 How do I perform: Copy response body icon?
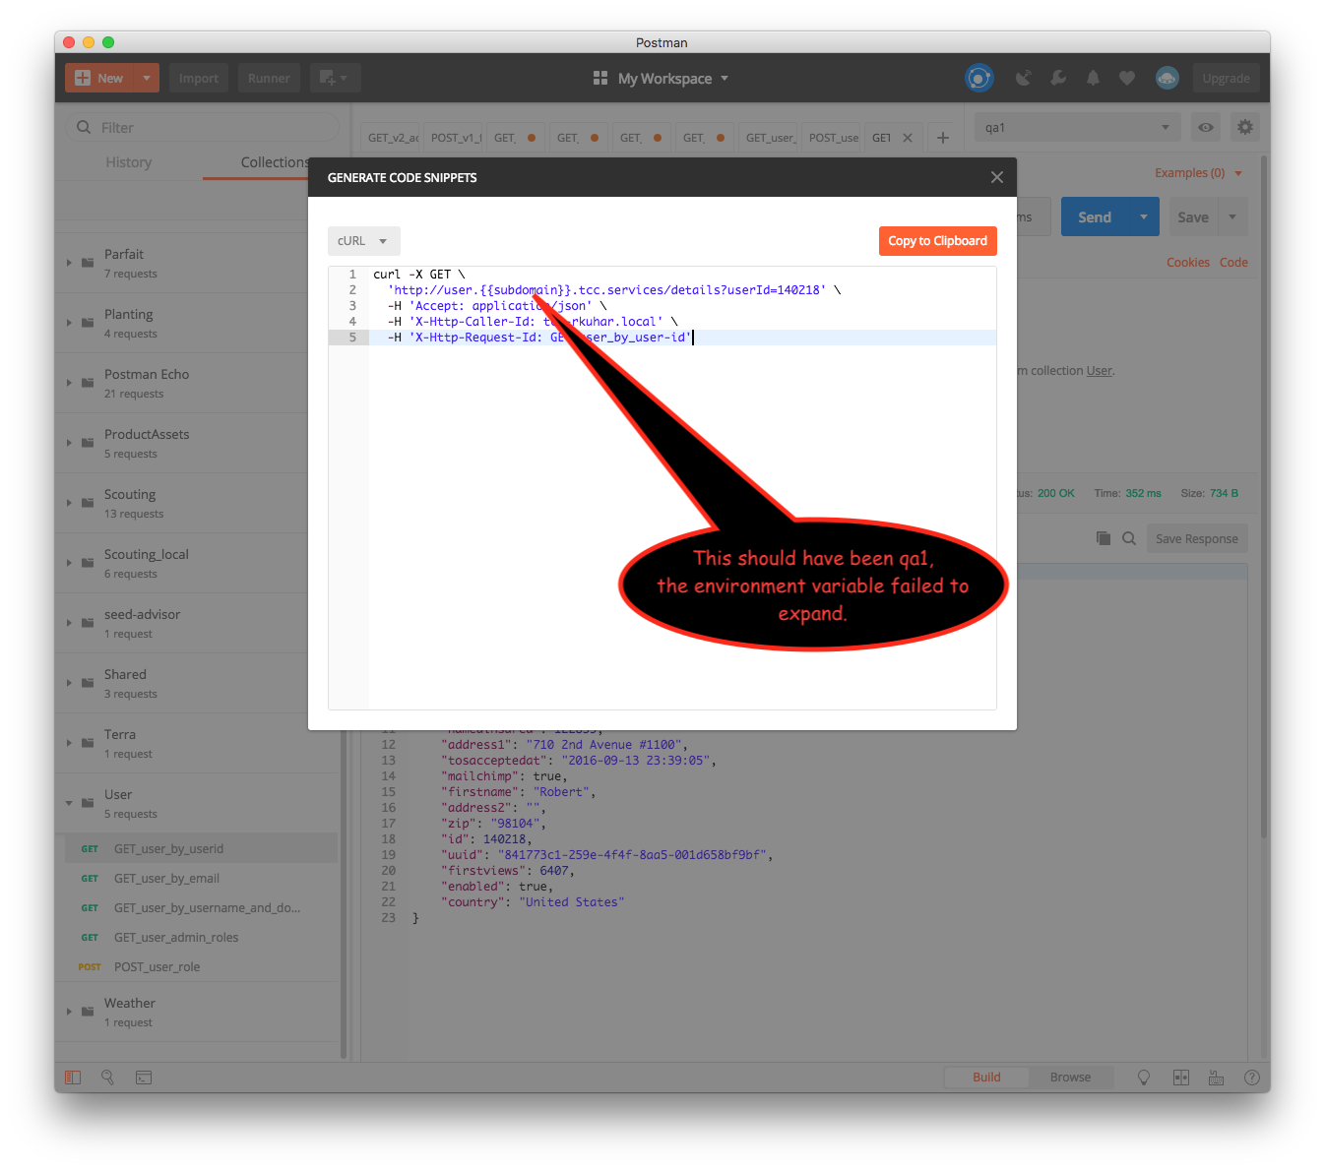pos(1104,538)
